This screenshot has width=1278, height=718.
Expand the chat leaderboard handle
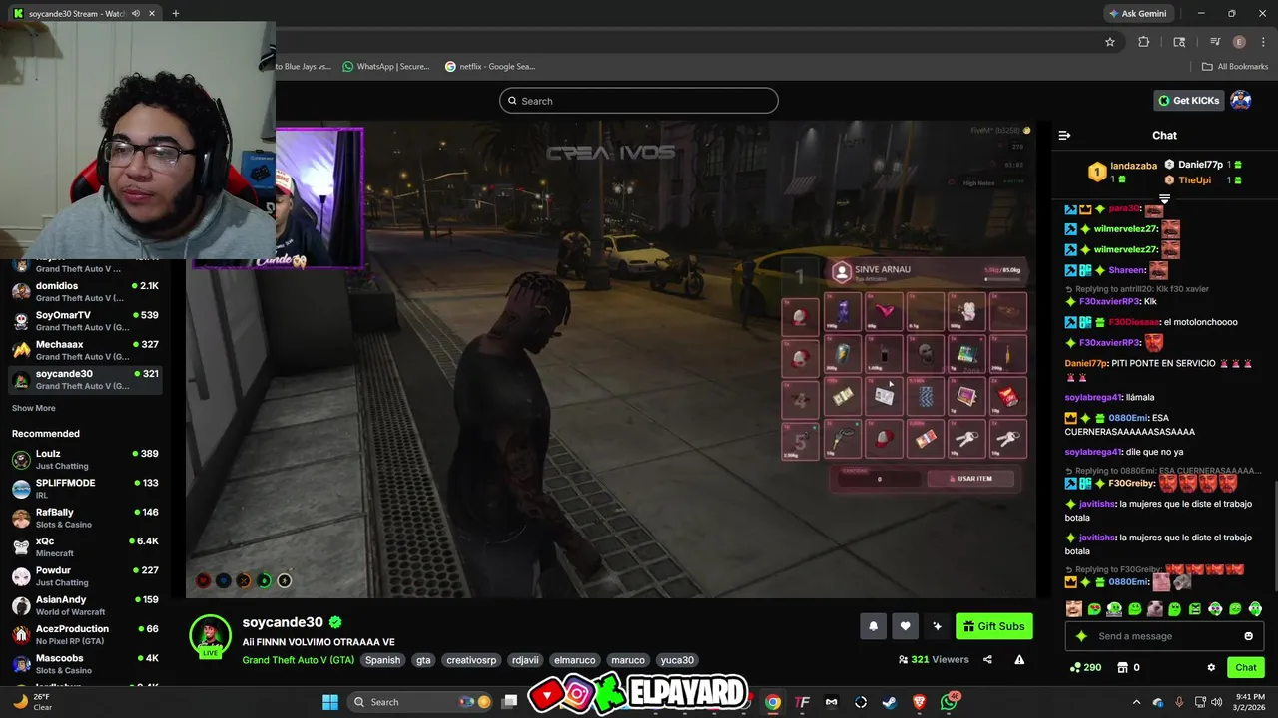point(1164,199)
